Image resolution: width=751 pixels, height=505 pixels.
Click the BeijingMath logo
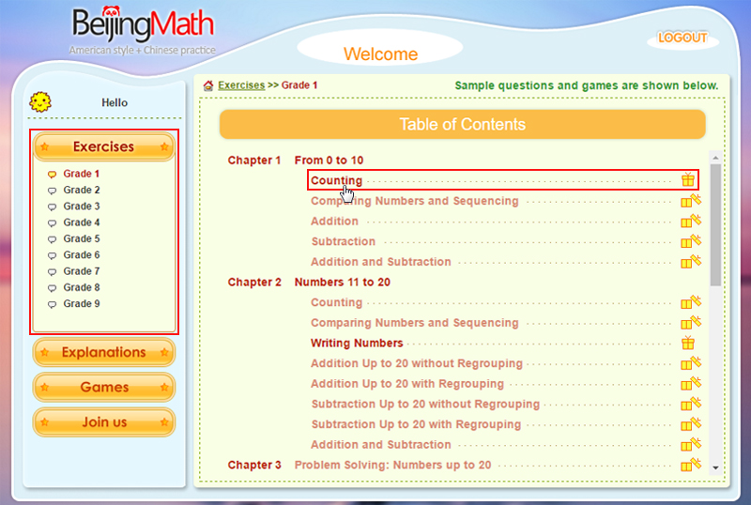click(x=143, y=30)
